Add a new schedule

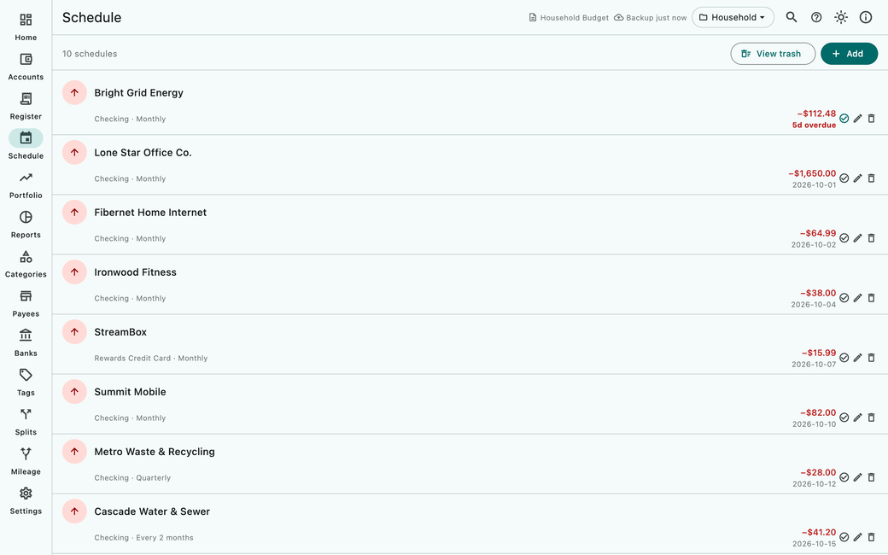(849, 54)
